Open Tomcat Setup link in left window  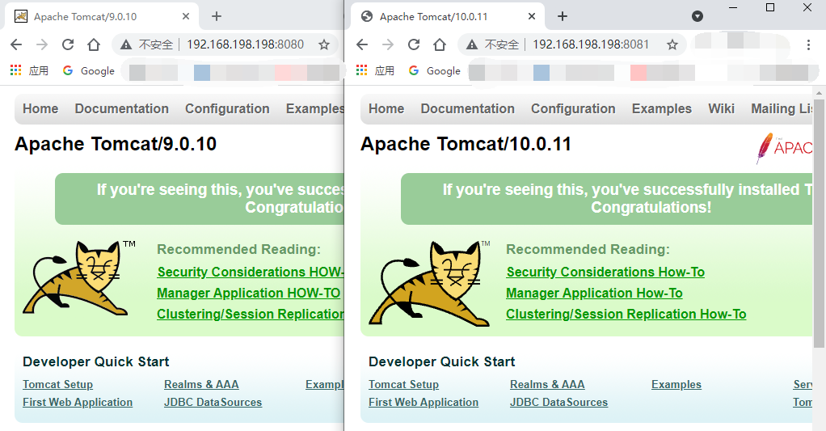58,385
